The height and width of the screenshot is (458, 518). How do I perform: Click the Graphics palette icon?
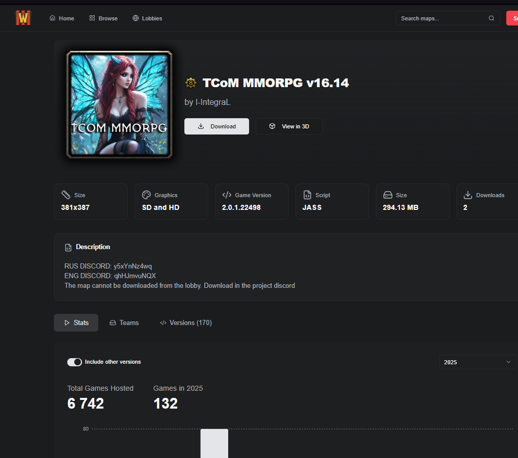pos(146,195)
